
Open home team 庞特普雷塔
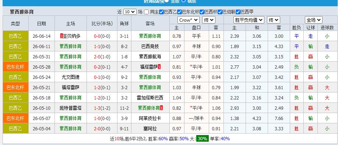click(70, 108)
